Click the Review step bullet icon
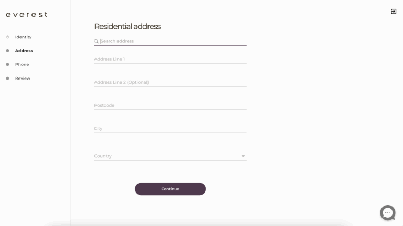 coord(7,78)
